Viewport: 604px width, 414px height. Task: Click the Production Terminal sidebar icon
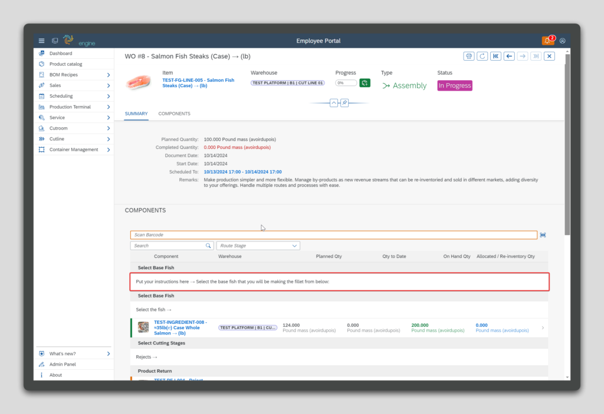click(42, 107)
